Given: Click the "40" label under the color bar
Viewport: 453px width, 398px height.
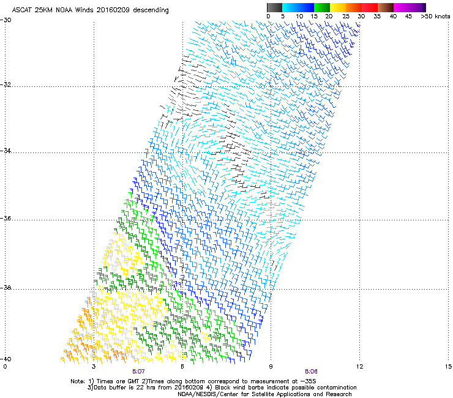Looking at the screenshot, I should coord(393,17).
